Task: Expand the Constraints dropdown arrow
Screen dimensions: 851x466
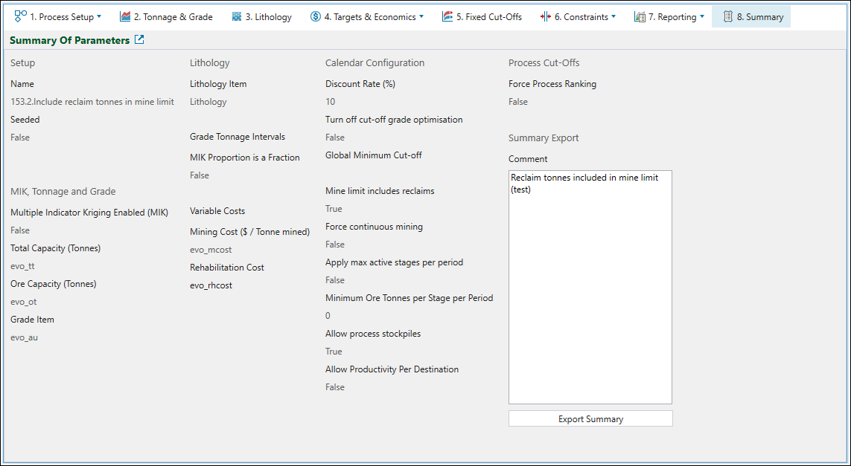Action: (x=613, y=16)
